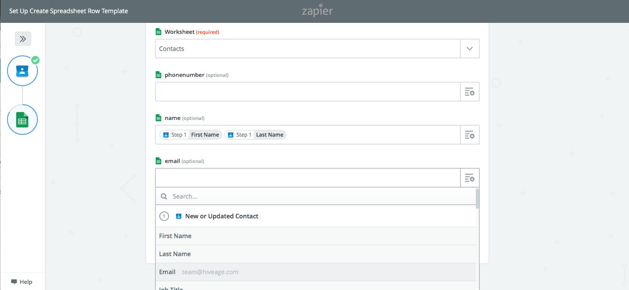Choose Email team@hiveage.com option

tap(316, 272)
